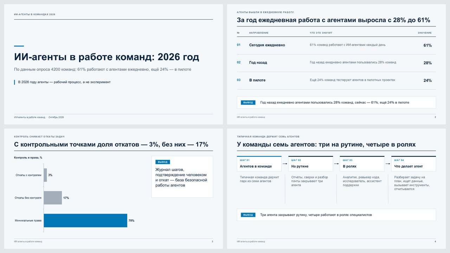Select the heading «У команды семь агентов: три на рутине»
This screenshot has height=253, width=450.
coord(326,144)
